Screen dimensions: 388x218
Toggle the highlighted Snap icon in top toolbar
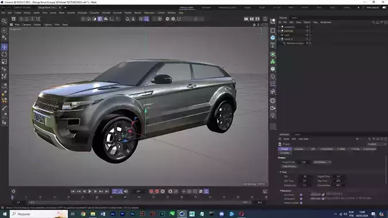146,19
